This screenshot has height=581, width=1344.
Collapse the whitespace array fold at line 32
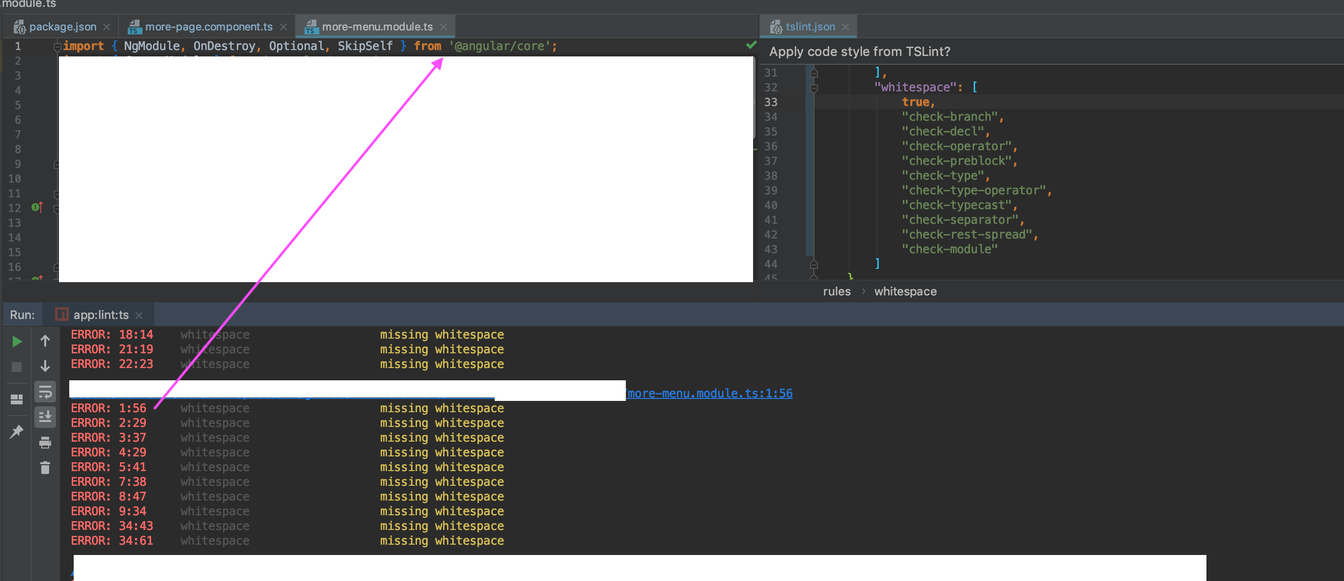point(814,87)
